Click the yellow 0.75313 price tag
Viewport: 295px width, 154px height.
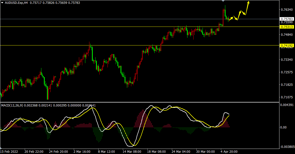click(x=287, y=27)
